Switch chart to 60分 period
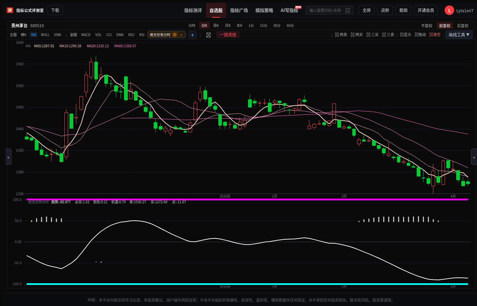 pyautogui.click(x=290, y=26)
